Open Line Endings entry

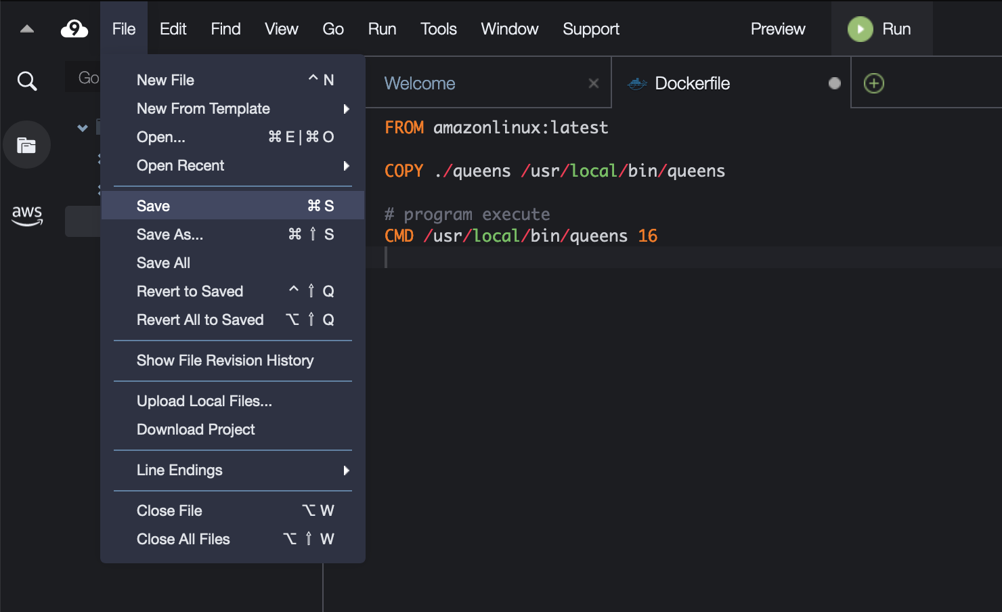click(233, 471)
